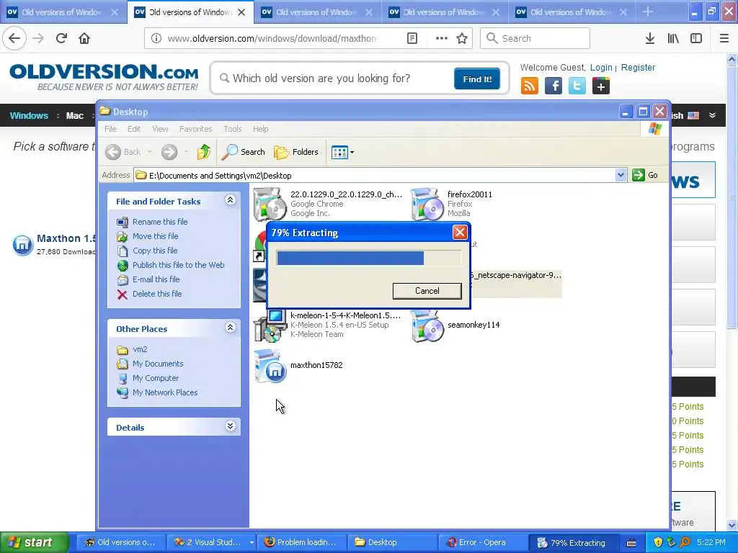This screenshot has height=553, width=738.
Task: Open My Documents in Other Places
Action: (x=158, y=364)
